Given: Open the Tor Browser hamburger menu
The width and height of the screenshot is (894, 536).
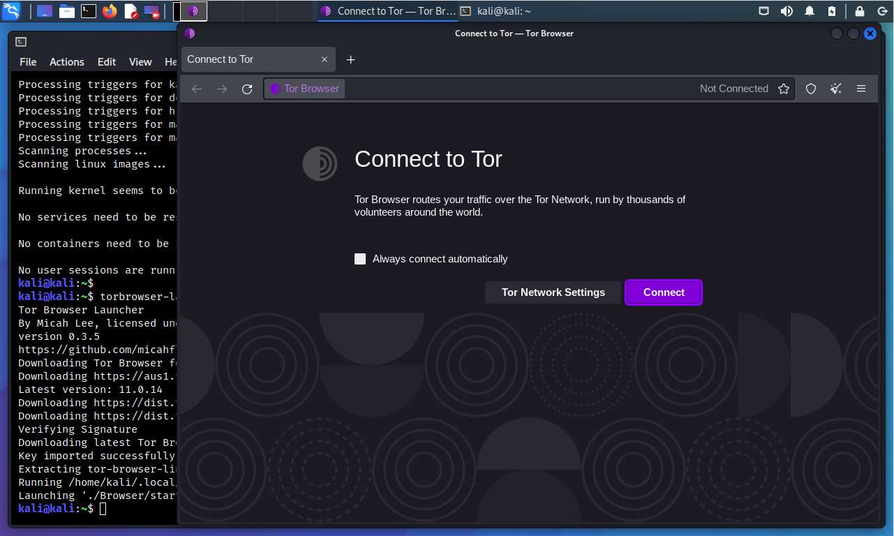Looking at the screenshot, I should coord(861,89).
